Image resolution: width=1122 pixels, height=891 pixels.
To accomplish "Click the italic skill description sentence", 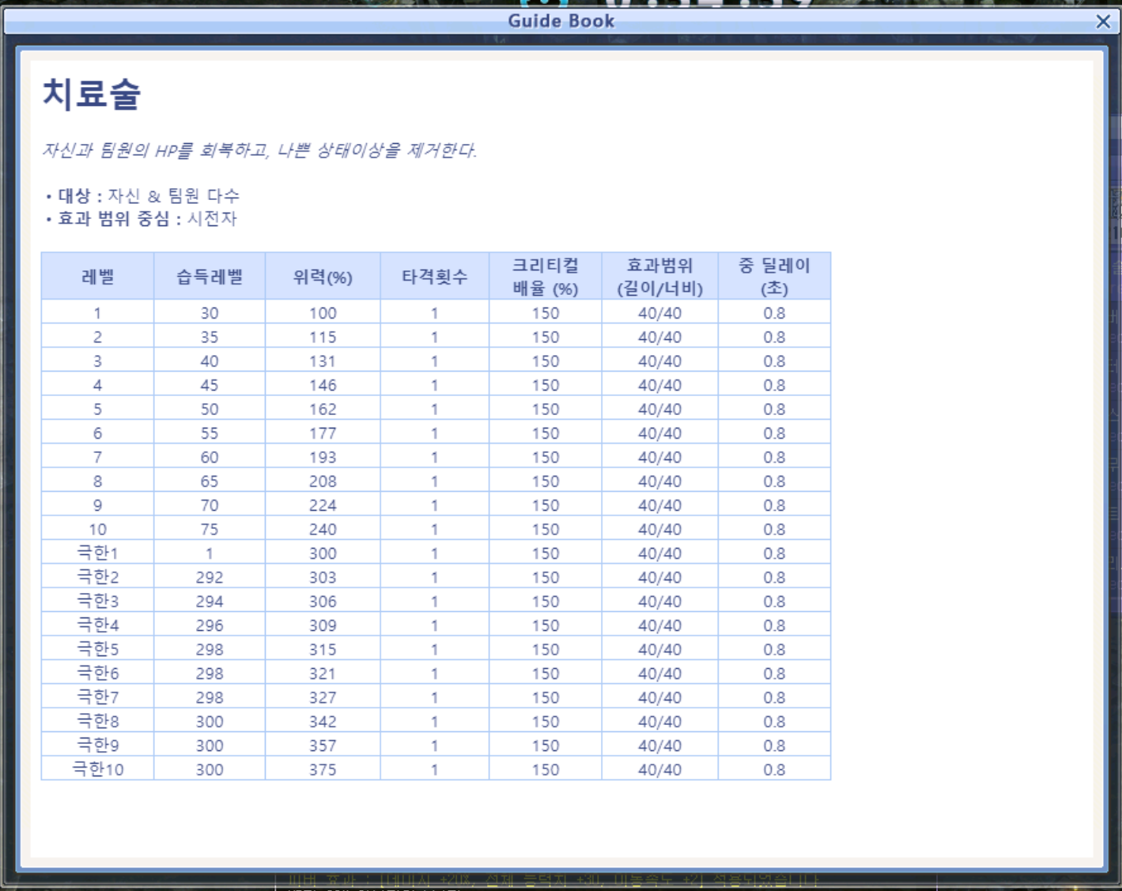I will coord(259,150).
